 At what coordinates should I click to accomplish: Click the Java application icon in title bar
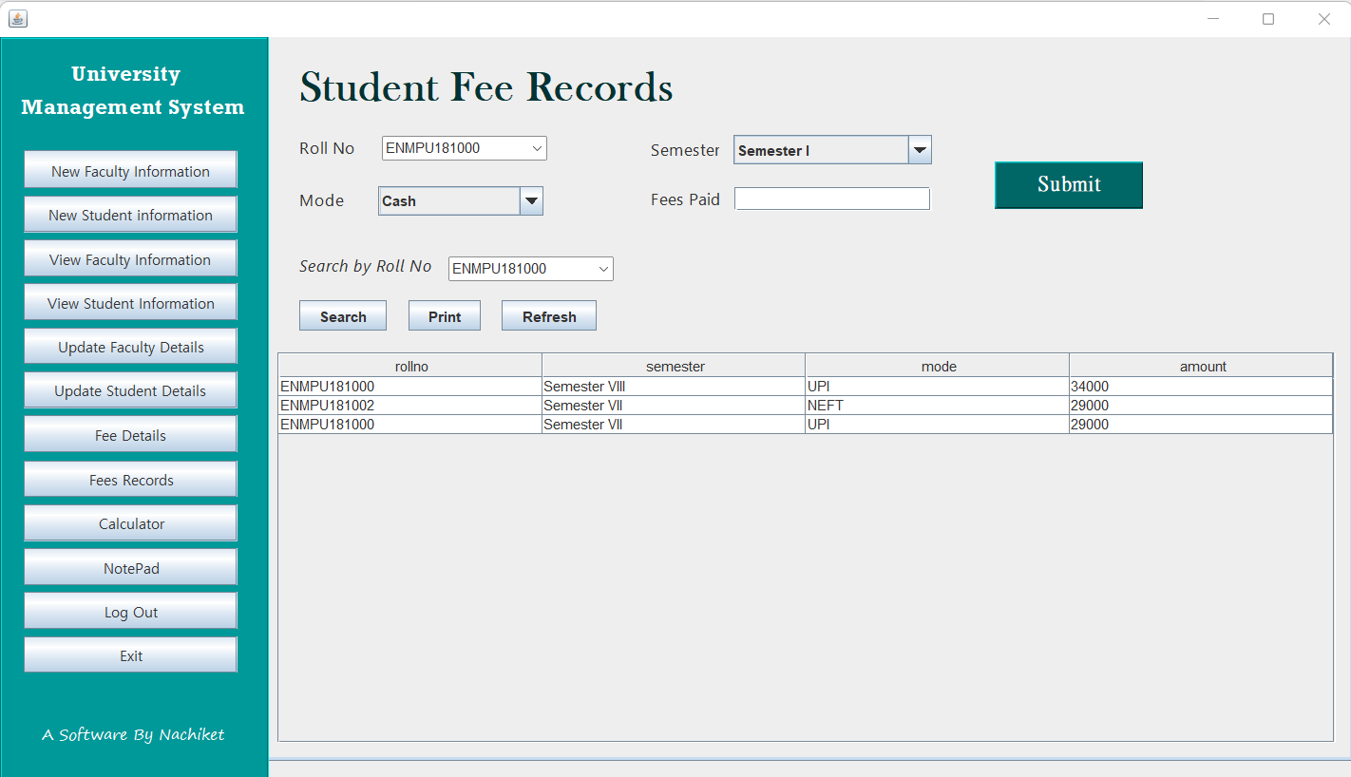tap(18, 18)
